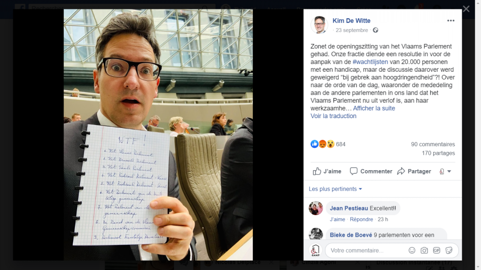Click the public globe privacy icon
The image size is (481, 270).
(x=375, y=30)
